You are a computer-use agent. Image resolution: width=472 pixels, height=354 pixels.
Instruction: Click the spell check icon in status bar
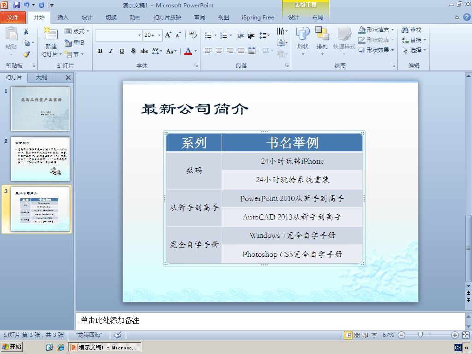(x=118, y=335)
